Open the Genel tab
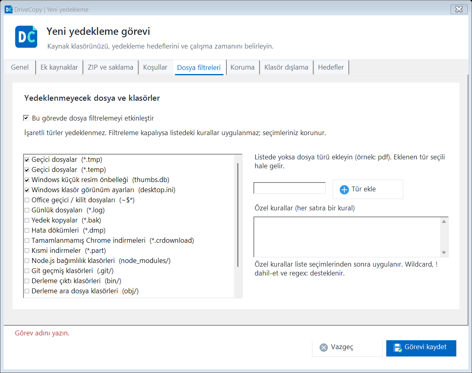 (x=20, y=67)
